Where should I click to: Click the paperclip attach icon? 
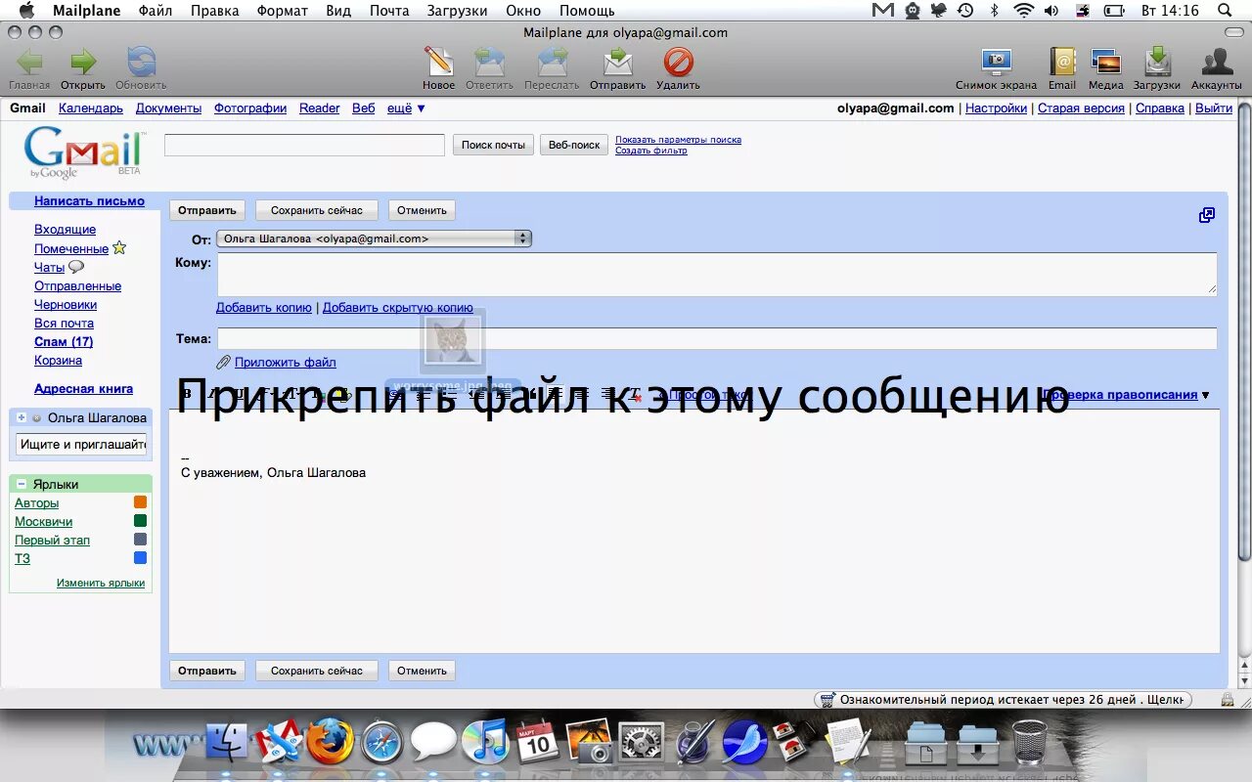[x=223, y=362]
